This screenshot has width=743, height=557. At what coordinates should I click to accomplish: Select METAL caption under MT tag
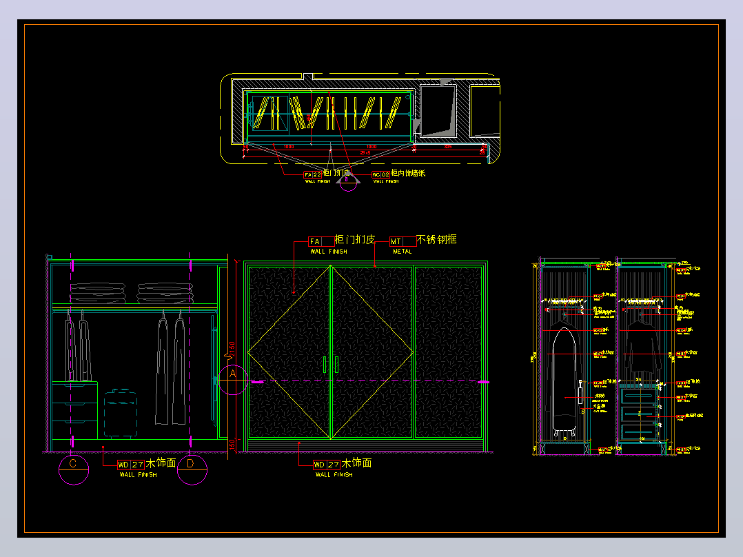tap(403, 252)
